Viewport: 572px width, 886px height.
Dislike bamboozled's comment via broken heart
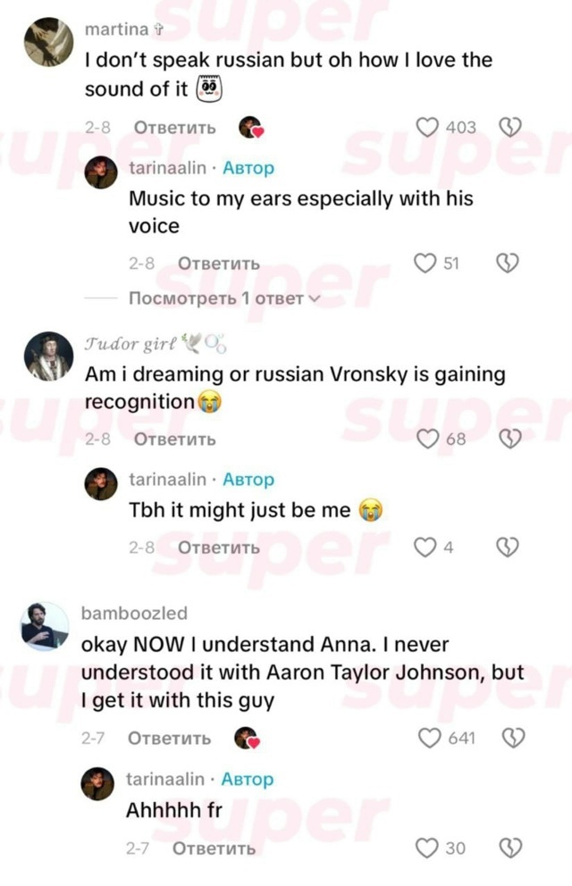point(513,738)
